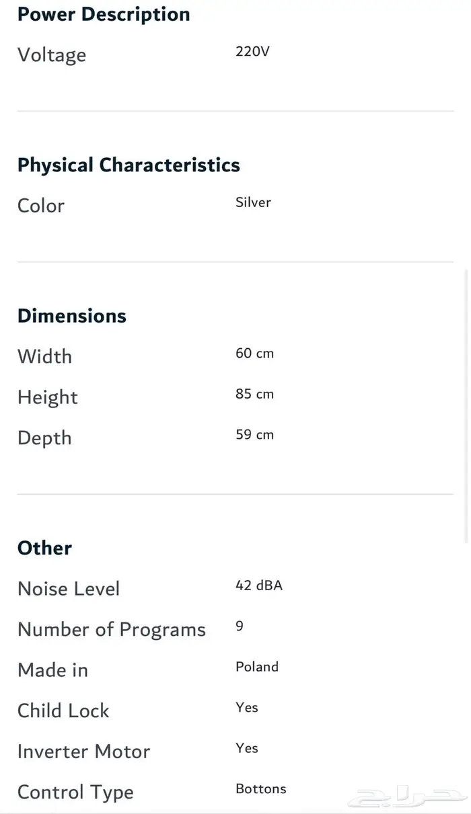Click the Number of Programs label
The image size is (471, 814).
pos(112,630)
